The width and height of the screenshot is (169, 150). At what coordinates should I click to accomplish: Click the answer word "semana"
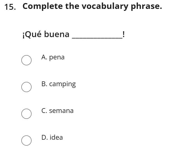click(61, 111)
